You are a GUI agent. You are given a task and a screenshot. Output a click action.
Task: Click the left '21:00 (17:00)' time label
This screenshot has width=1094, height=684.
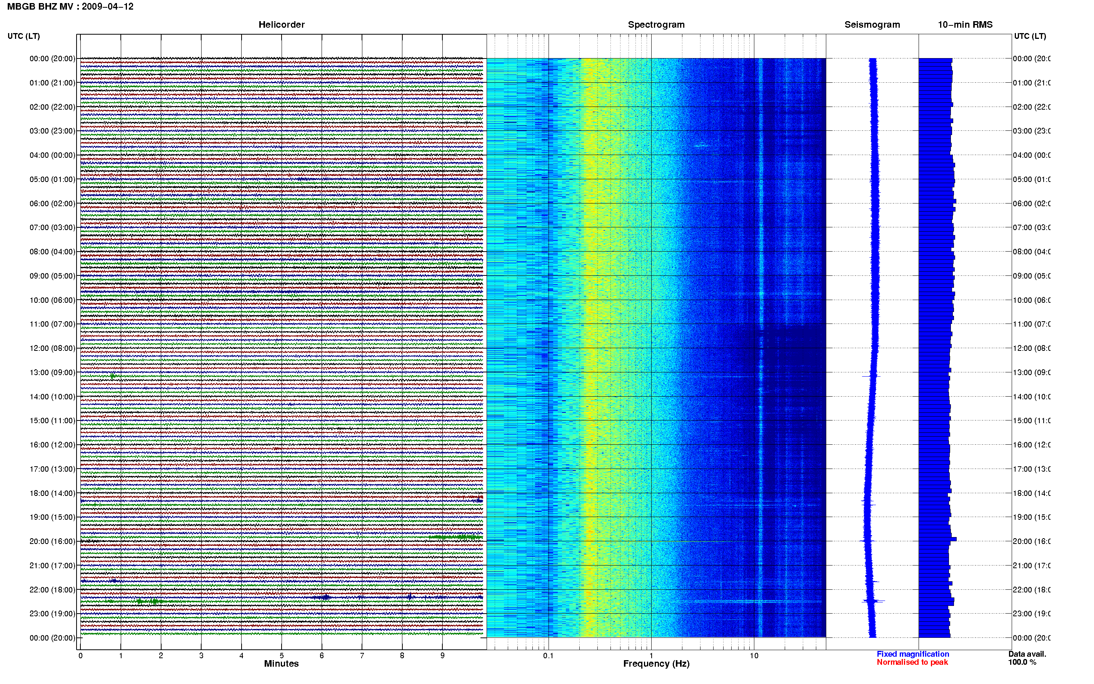tap(52, 566)
